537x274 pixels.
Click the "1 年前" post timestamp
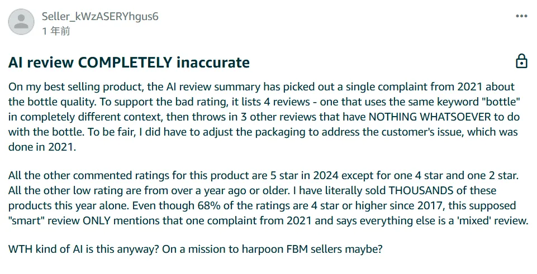point(56,31)
